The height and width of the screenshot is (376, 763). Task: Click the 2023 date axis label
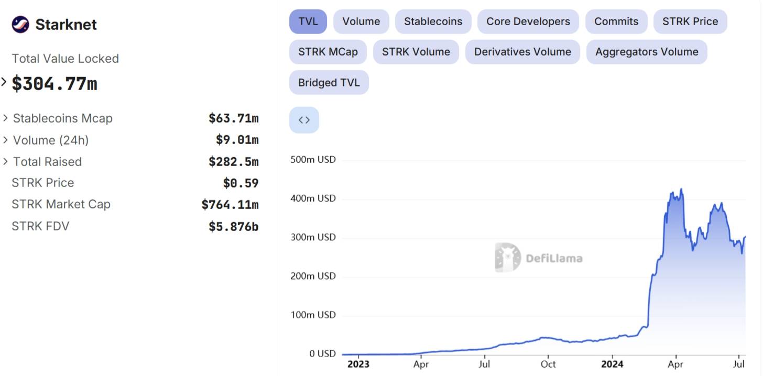coord(358,364)
